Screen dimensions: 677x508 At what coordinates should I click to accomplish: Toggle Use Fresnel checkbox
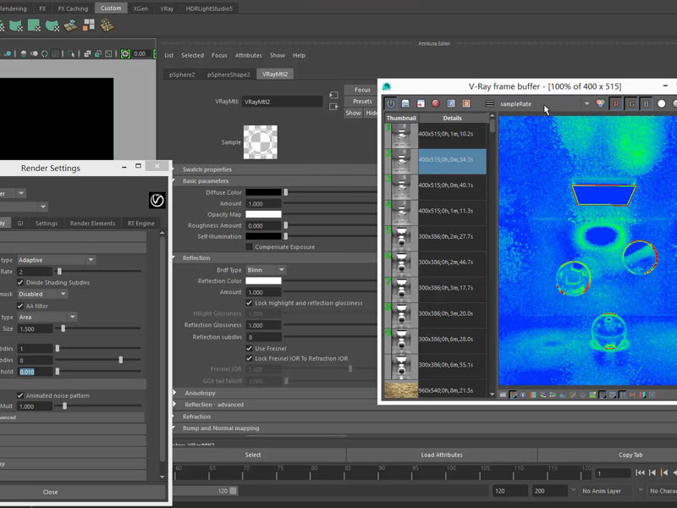coord(249,348)
